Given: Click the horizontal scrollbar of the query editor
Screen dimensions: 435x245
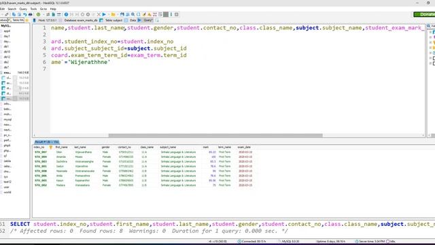Looking at the screenshot, I should pyautogui.click(x=215, y=135).
